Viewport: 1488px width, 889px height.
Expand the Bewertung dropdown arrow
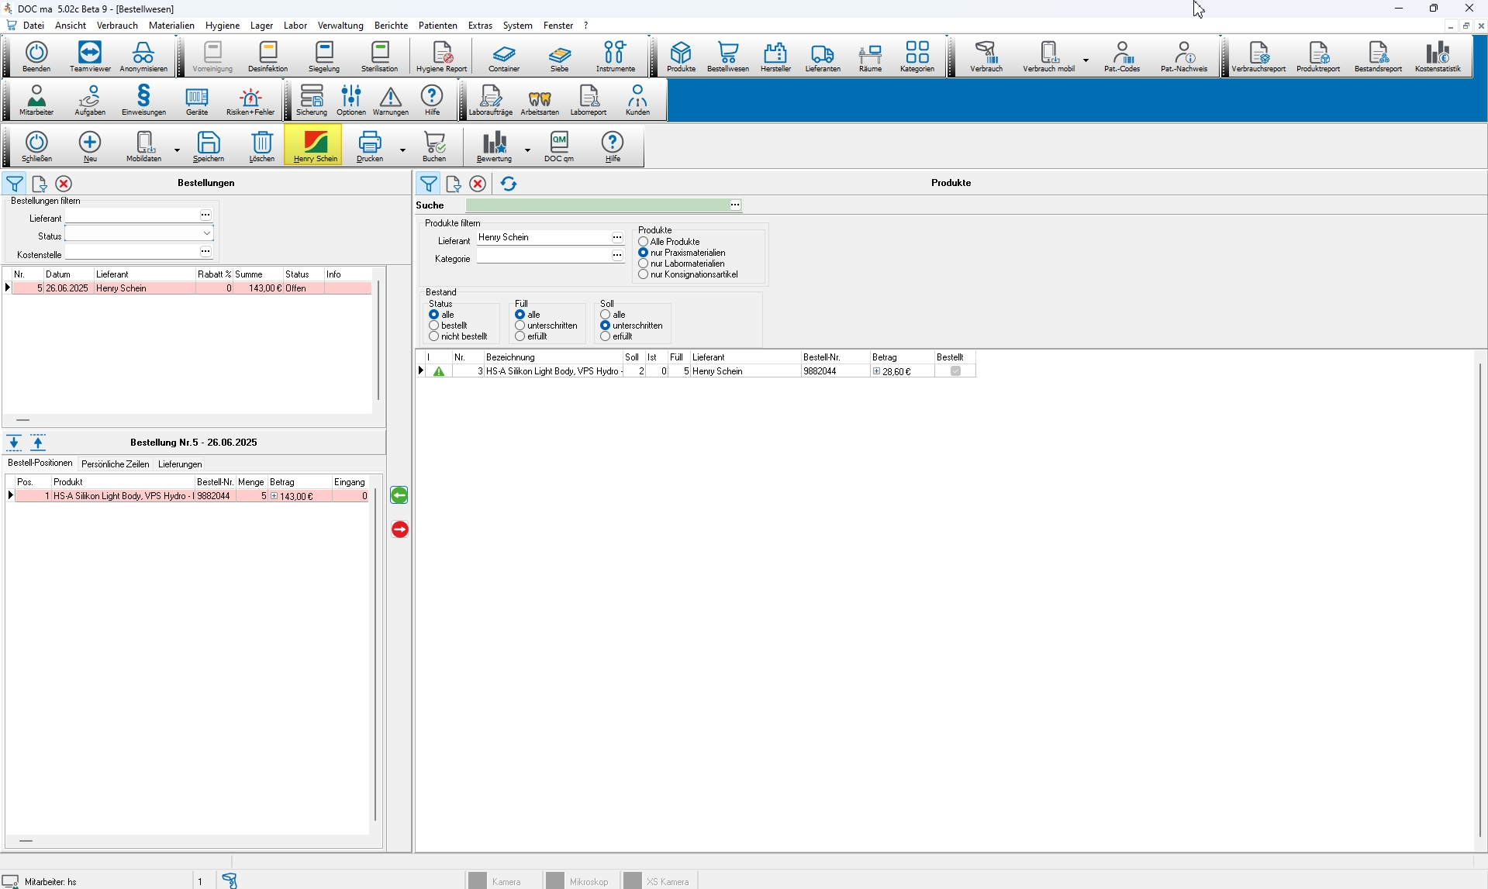(528, 150)
